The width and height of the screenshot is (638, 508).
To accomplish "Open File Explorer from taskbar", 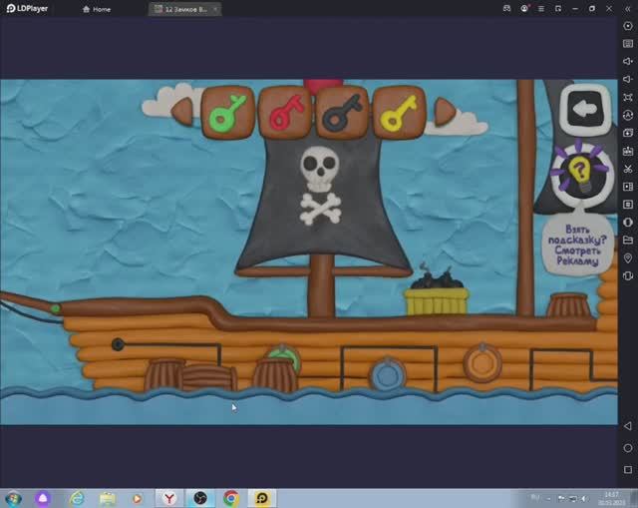I will [x=108, y=499].
